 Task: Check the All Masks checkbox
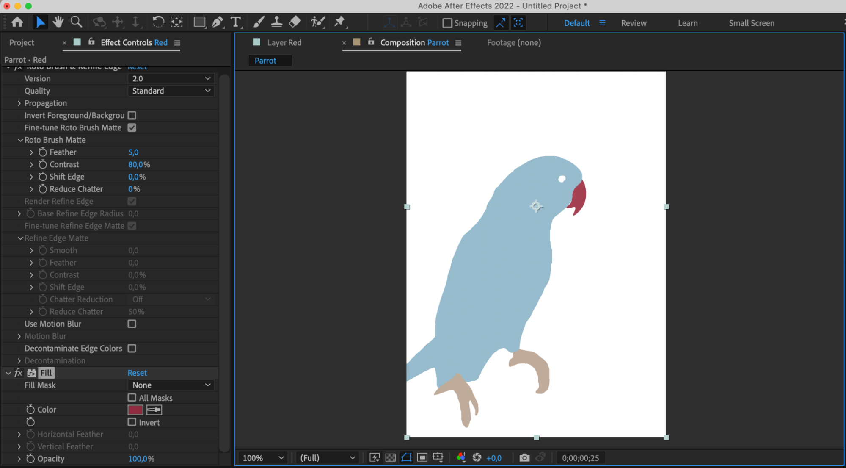[132, 397]
